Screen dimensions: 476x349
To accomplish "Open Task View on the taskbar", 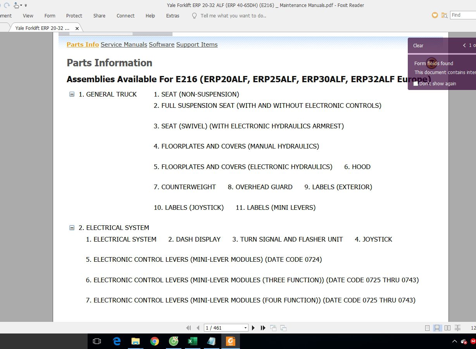I will click(x=97, y=341).
